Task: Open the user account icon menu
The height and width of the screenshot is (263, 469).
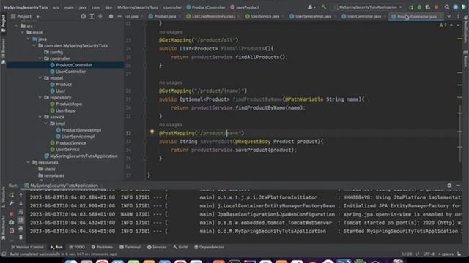Action: click(311, 7)
